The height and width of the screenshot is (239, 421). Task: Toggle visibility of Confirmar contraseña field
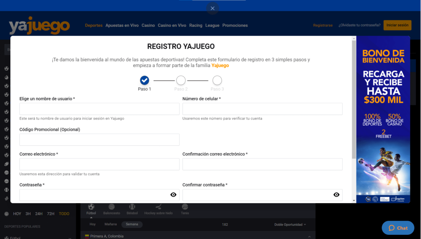click(x=336, y=195)
